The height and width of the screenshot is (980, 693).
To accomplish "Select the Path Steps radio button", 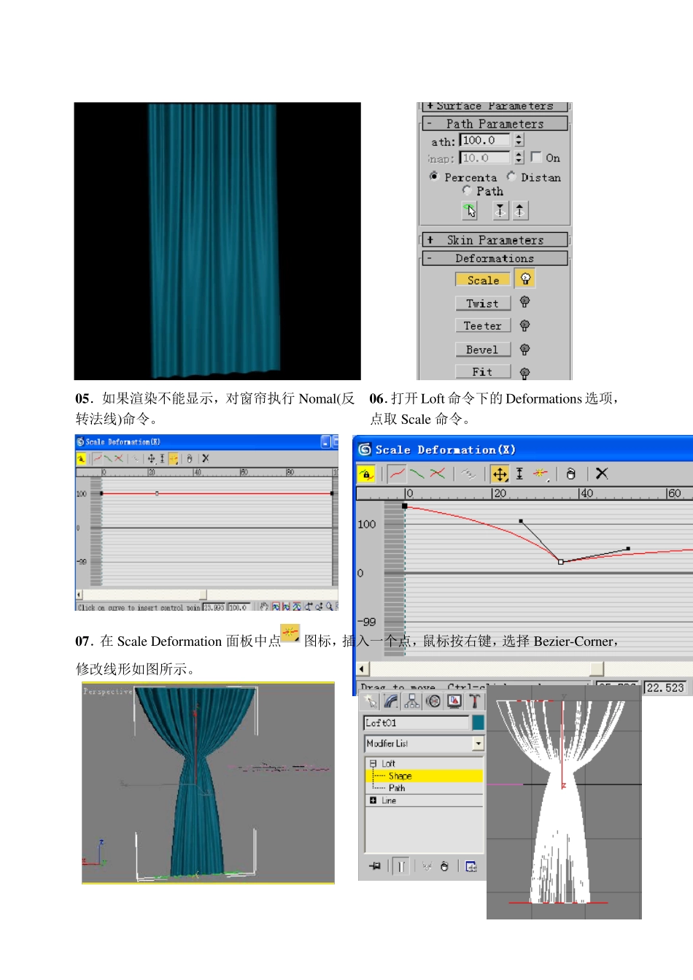I will click(466, 190).
